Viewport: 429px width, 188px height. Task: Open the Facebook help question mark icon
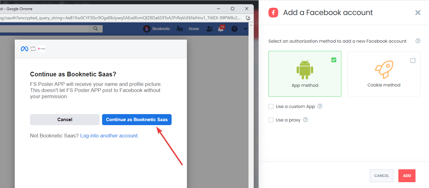click(234, 29)
